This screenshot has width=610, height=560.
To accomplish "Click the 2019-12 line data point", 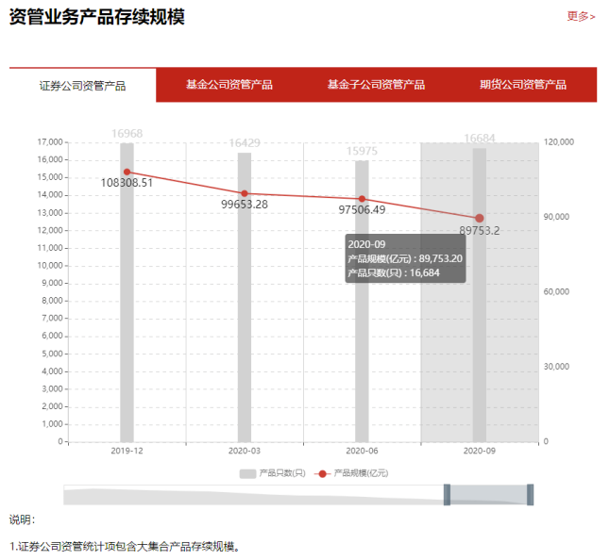I will [x=127, y=172].
